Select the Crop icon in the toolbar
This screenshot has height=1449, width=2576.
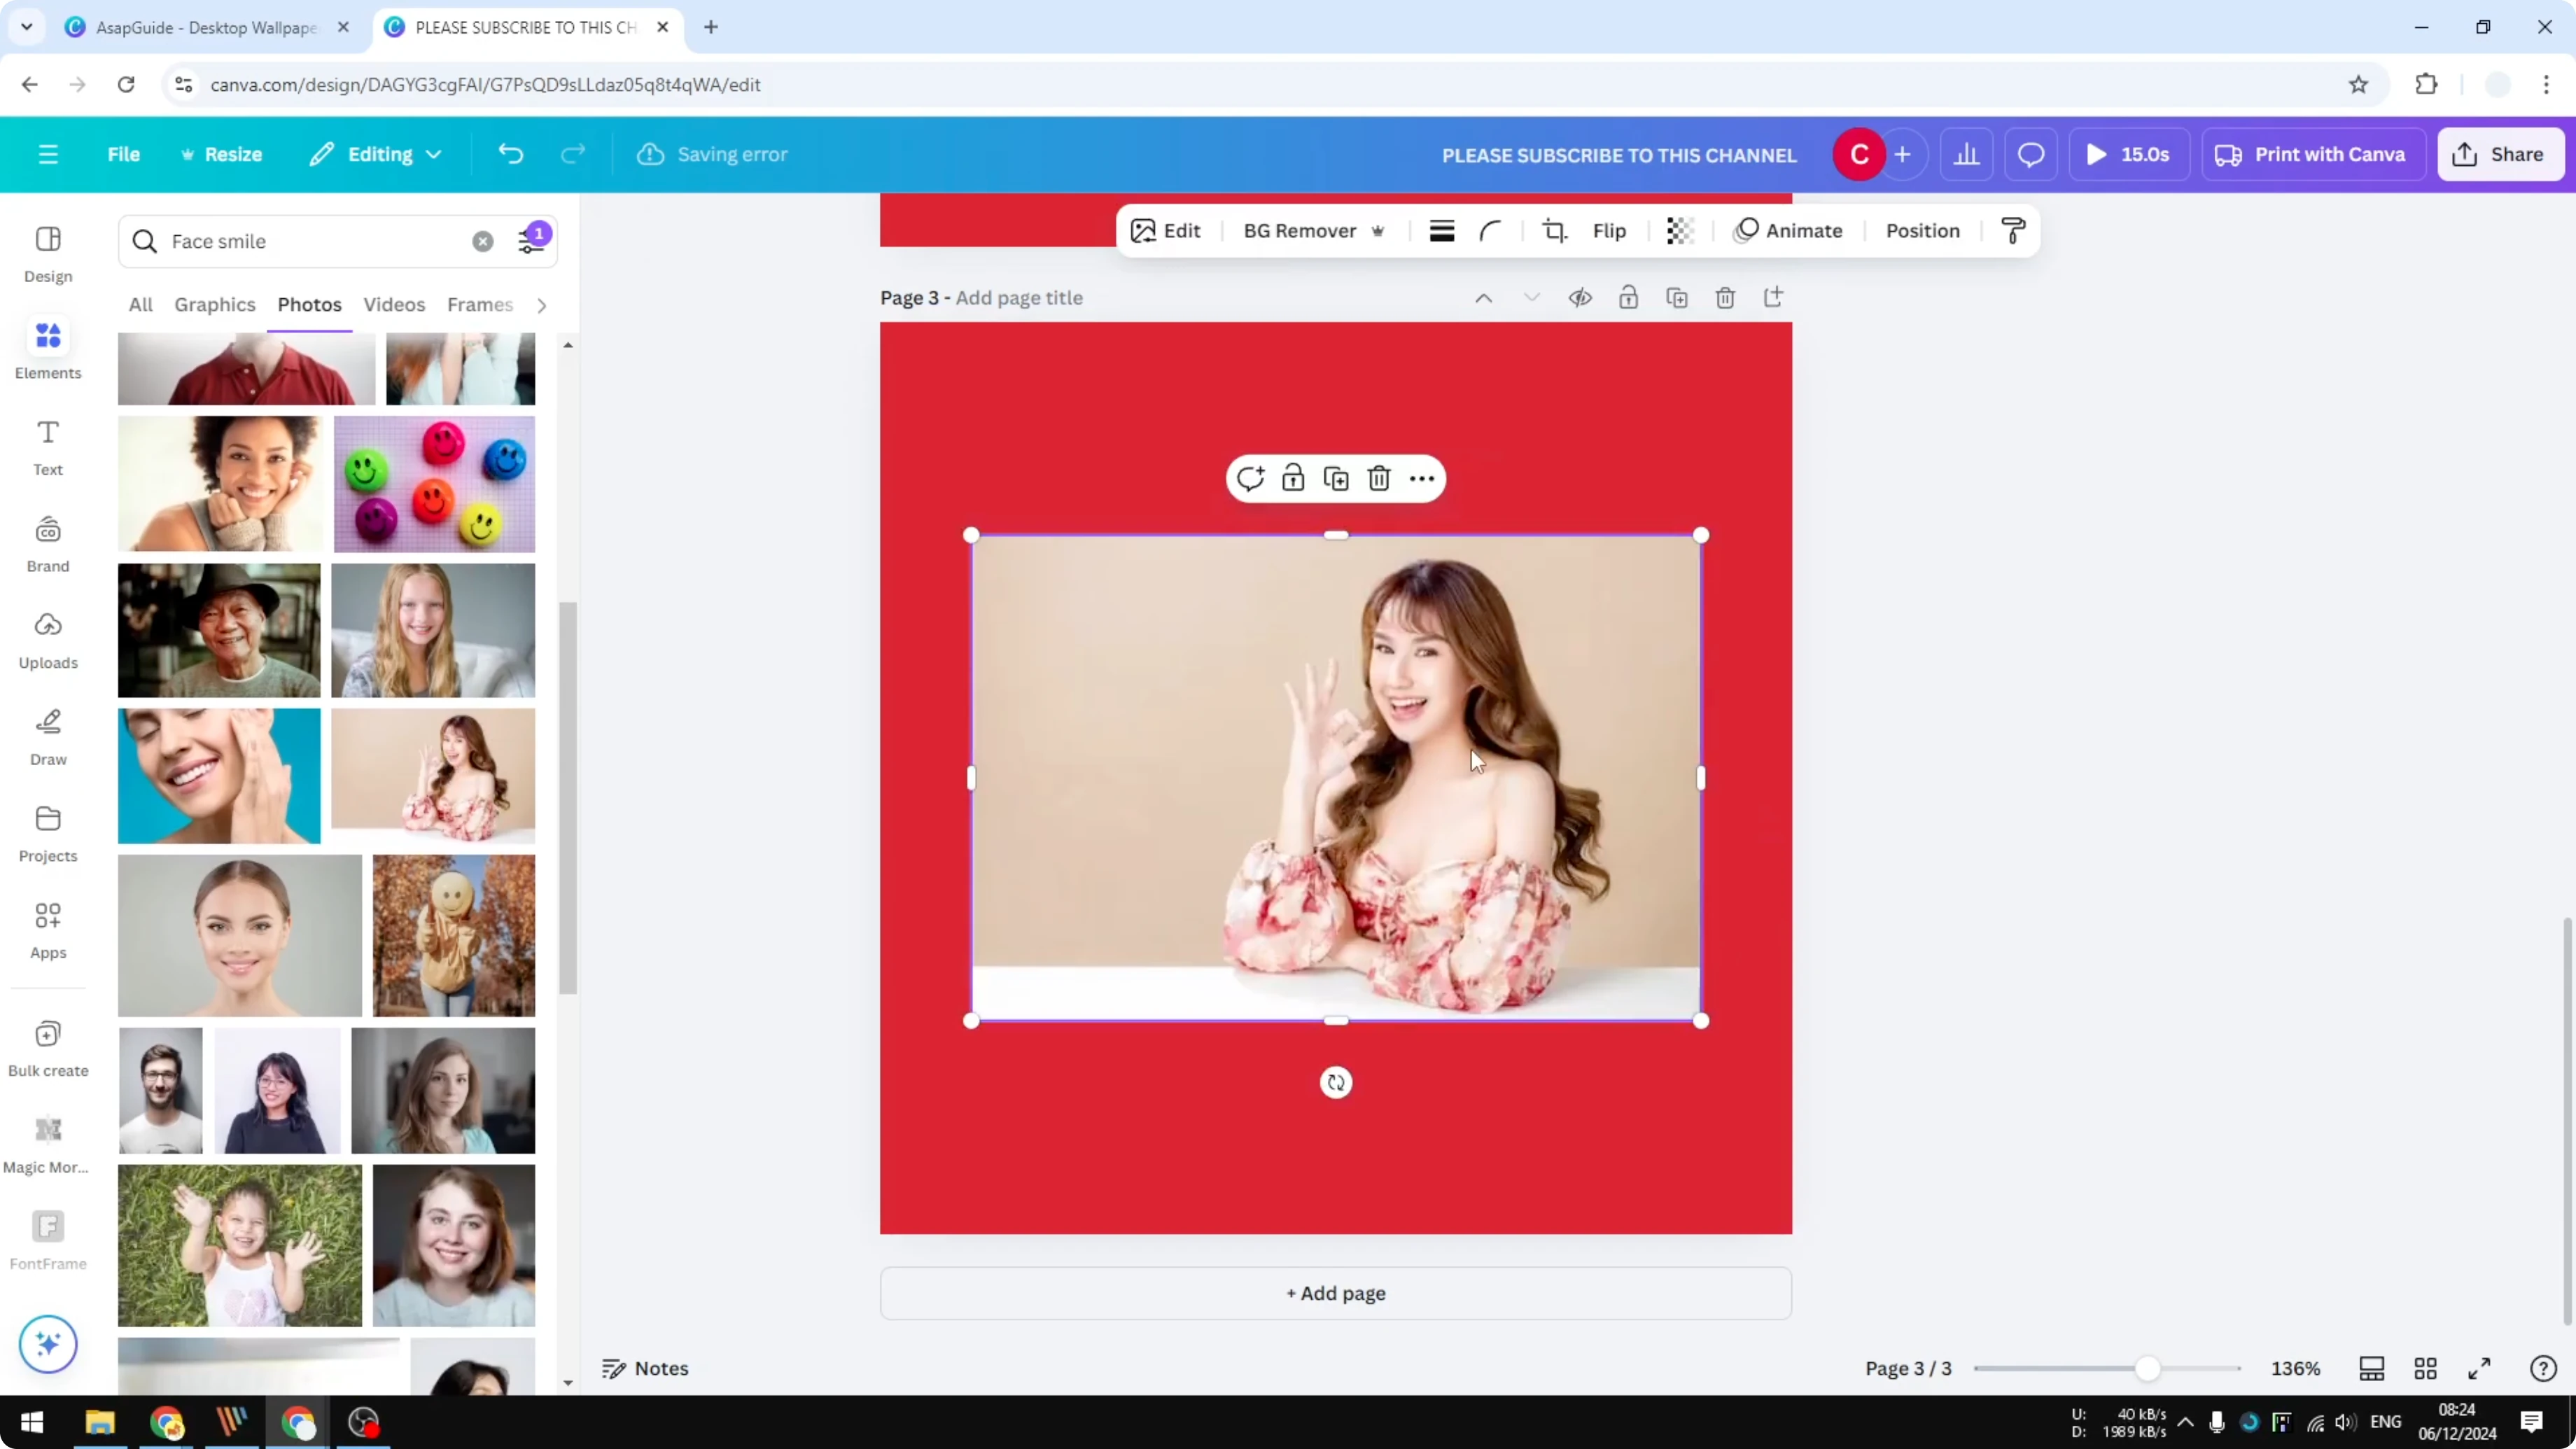[1554, 230]
